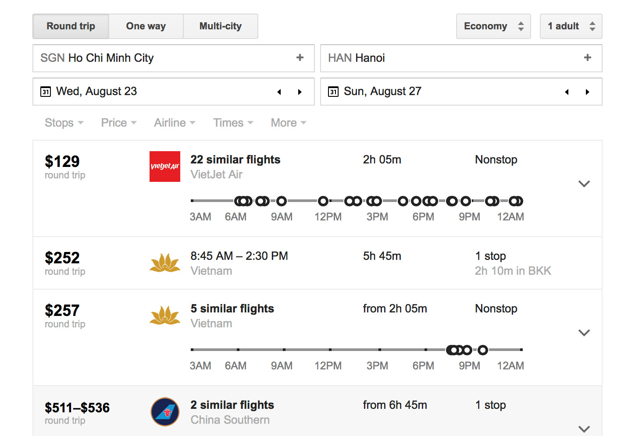Switch to One way trip type
This screenshot has width=628, height=436.
[x=146, y=26]
